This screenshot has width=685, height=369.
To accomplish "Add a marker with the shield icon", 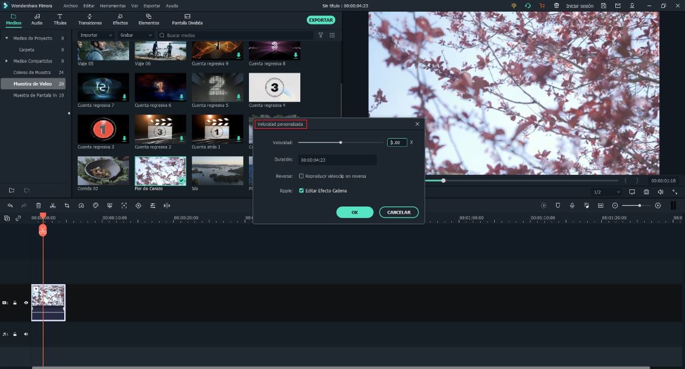I will click(558, 205).
